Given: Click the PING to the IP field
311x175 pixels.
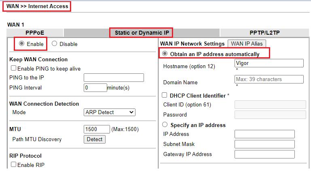Looking at the screenshot, I should tap(114, 78).
